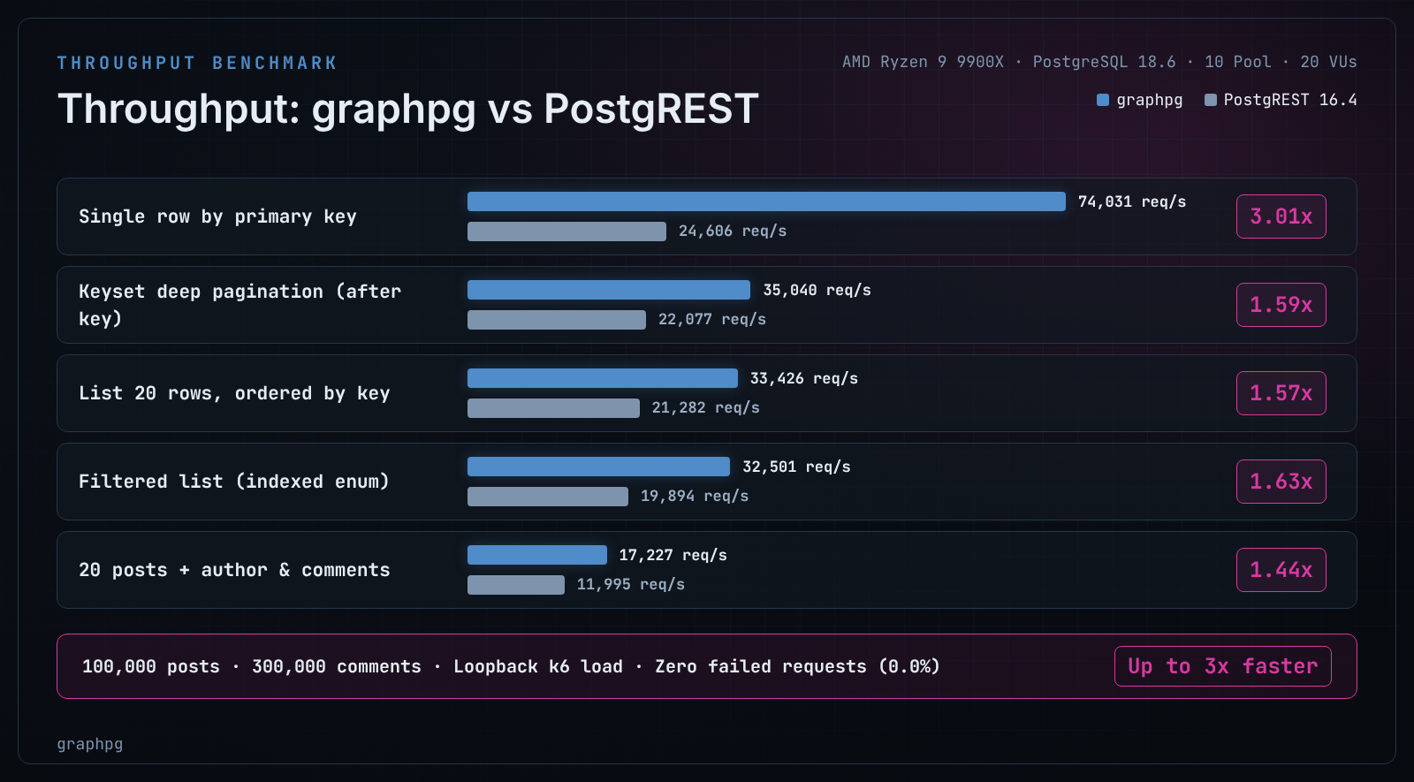Click the 74,031 req/s blue bar
Screen dimensions: 1414x782
click(766, 201)
